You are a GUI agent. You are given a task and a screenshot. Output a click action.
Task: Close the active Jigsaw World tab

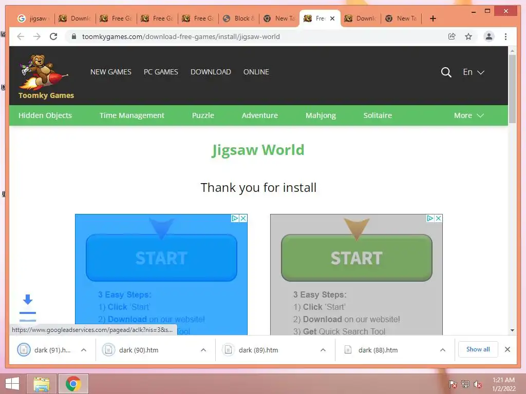coord(332,18)
